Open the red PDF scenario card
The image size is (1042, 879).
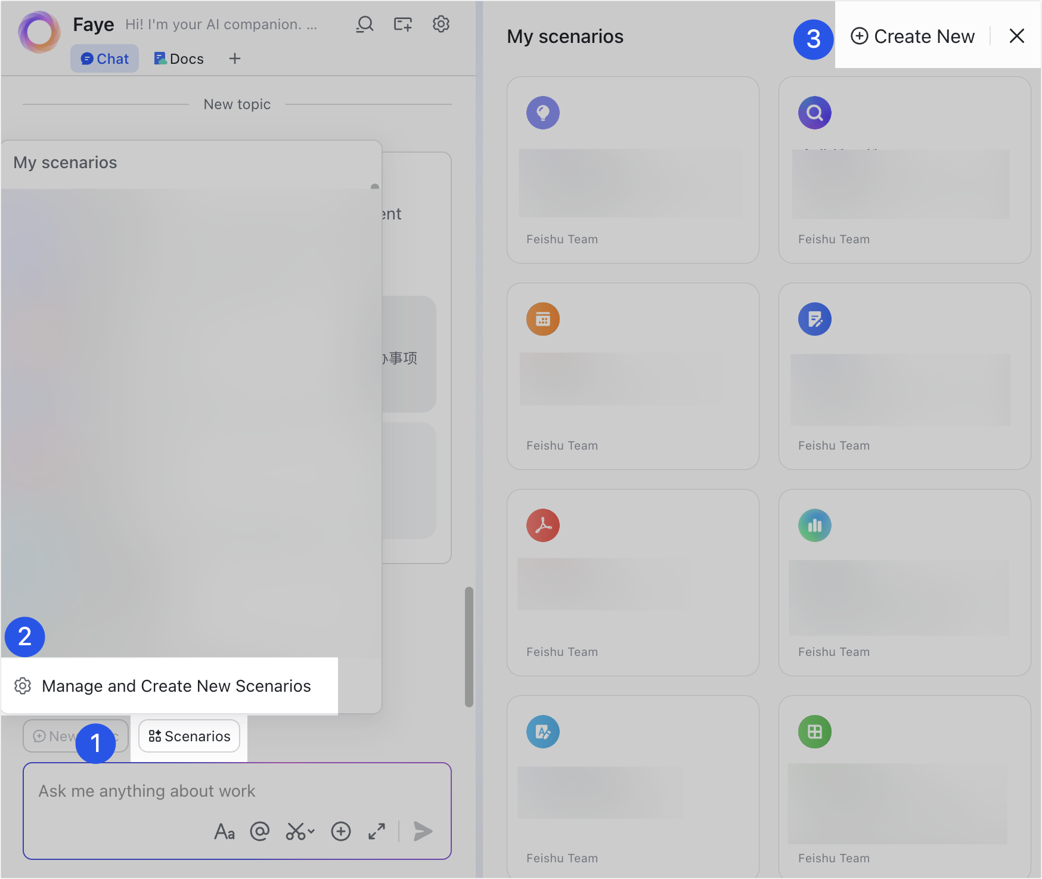click(x=632, y=583)
